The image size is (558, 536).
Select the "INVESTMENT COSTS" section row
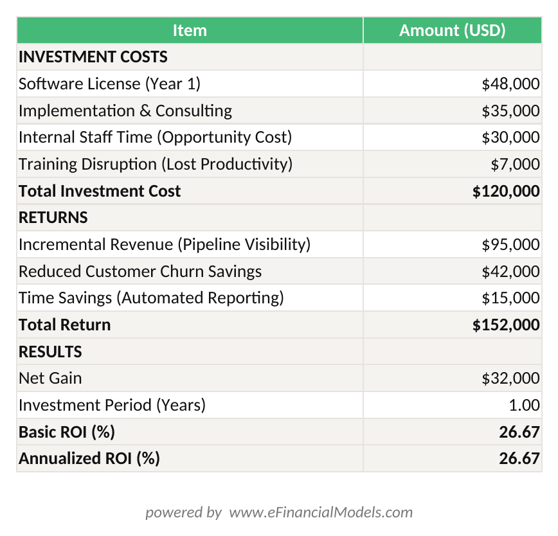coord(280,57)
